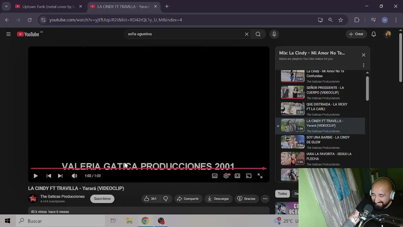Open the Windows Start menu
The image size is (403, 227).
[8, 221]
